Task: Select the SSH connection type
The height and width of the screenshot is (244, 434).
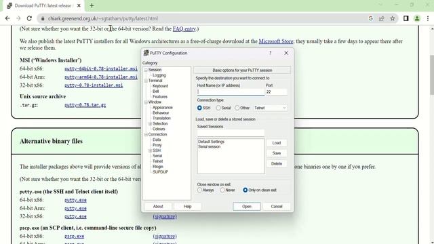Action: (199, 108)
